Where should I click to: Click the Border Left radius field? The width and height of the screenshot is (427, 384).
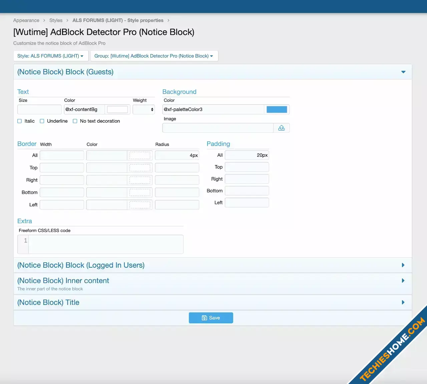tap(177, 205)
